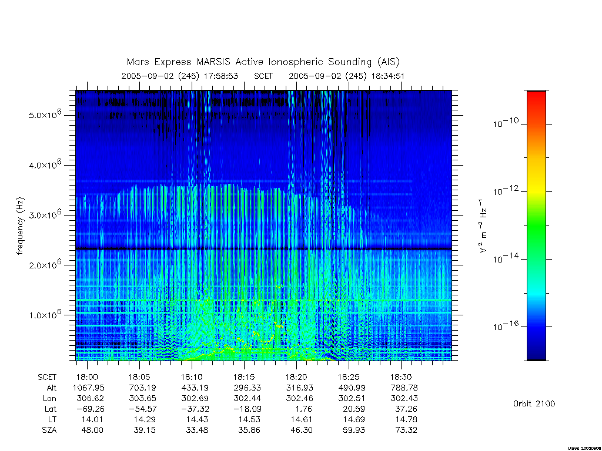This screenshot has width=602, height=451.
Task: Click latitude value 37.26
Action: coord(406,409)
